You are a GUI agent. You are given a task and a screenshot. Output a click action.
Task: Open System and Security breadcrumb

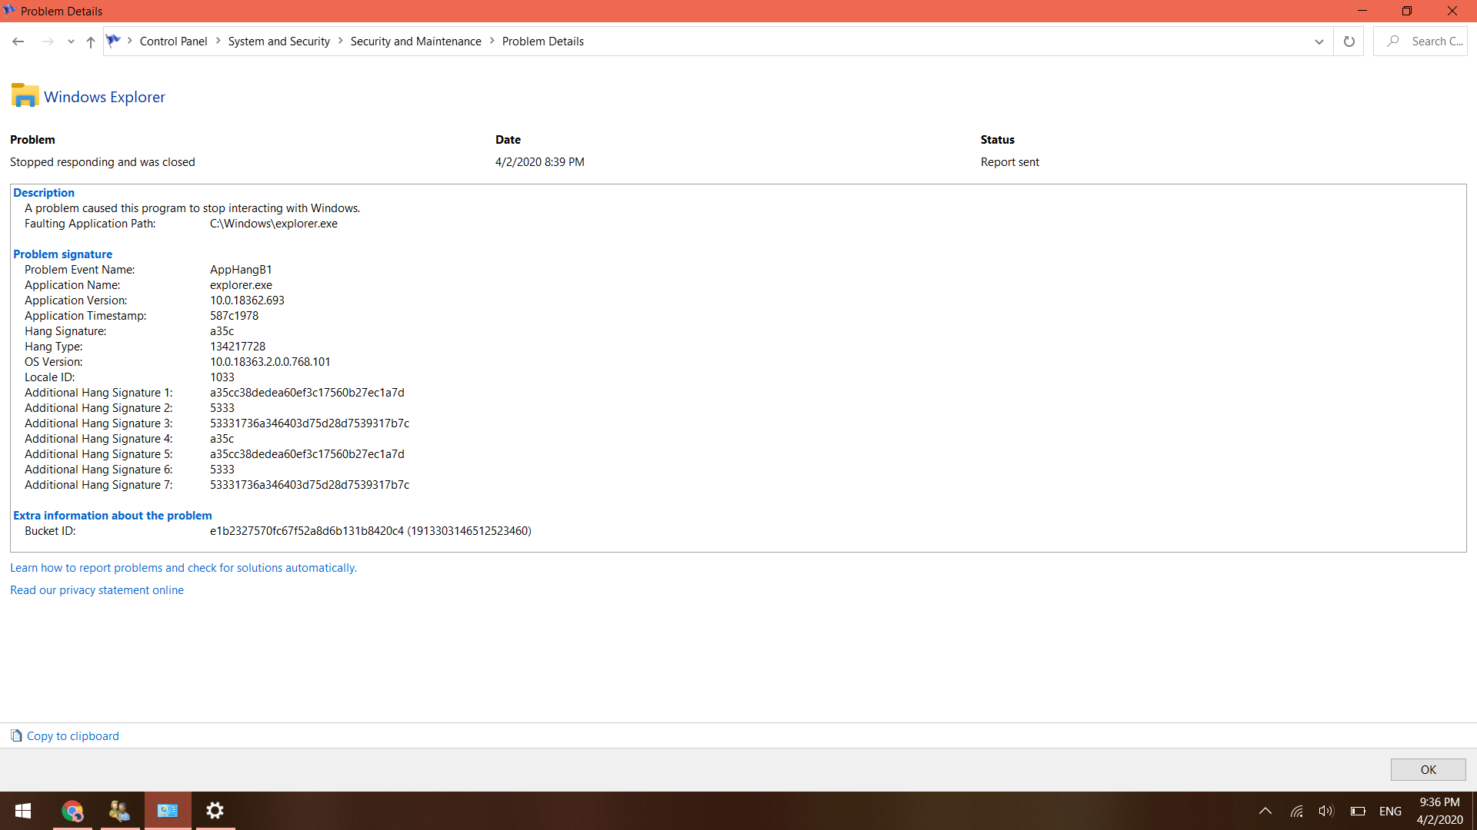coord(279,41)
